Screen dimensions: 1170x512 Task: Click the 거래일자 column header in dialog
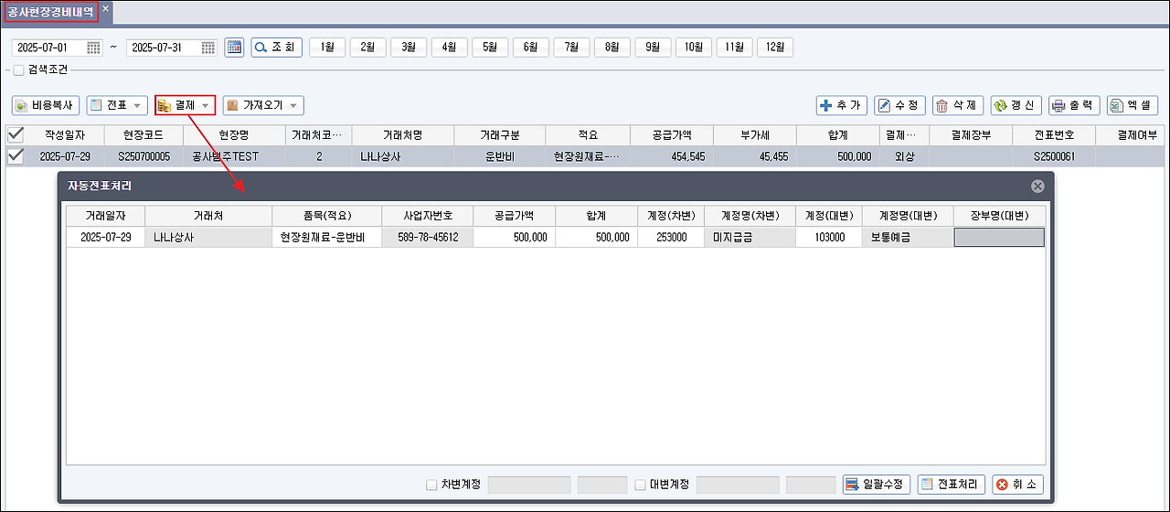106,217
